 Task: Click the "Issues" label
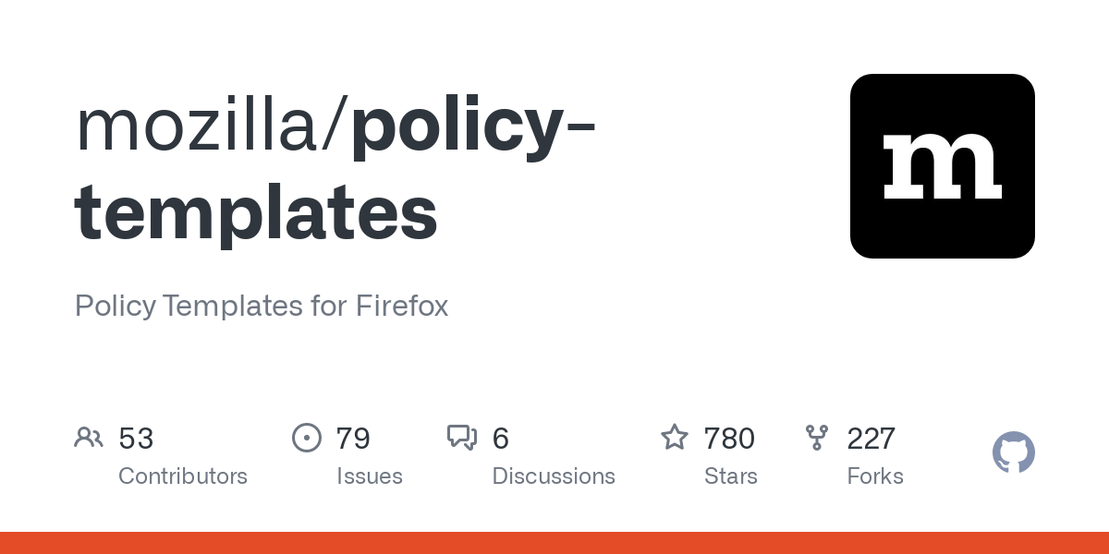tap(369, 476)
